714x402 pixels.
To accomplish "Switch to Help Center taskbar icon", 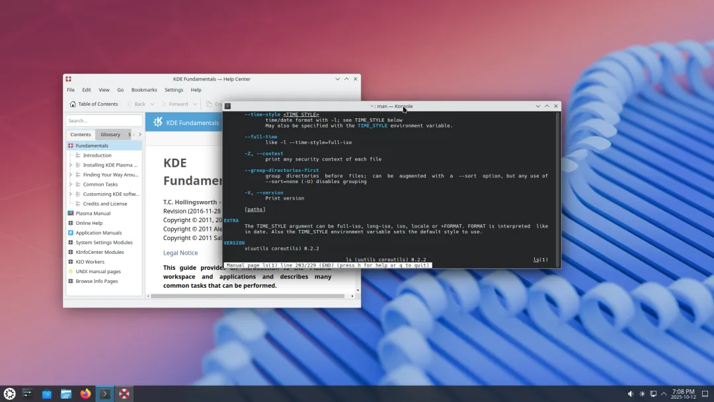I will (124, 394).
